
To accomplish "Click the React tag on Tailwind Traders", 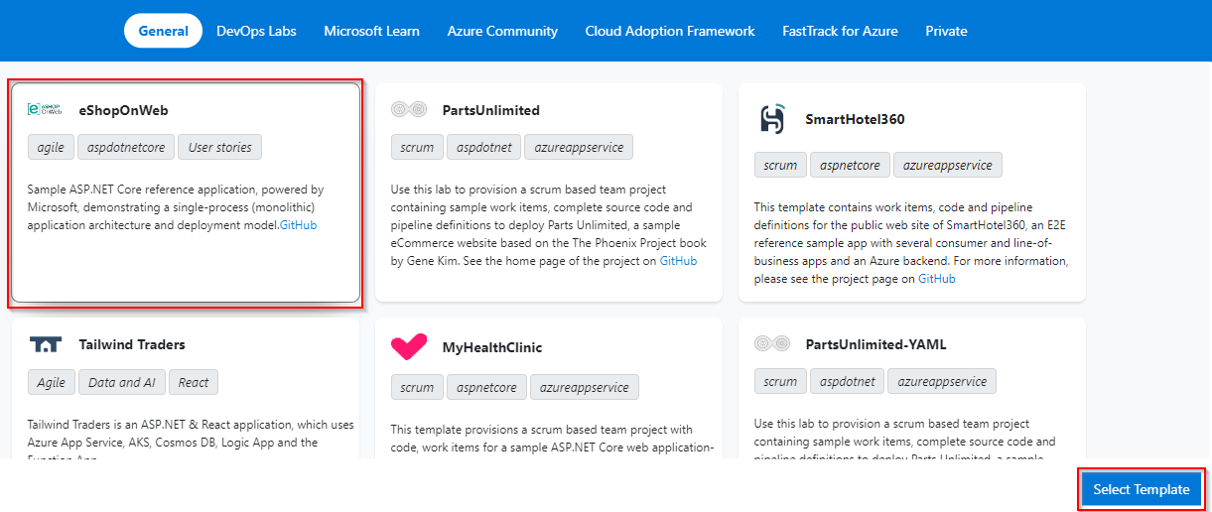I will coord(194,382).
